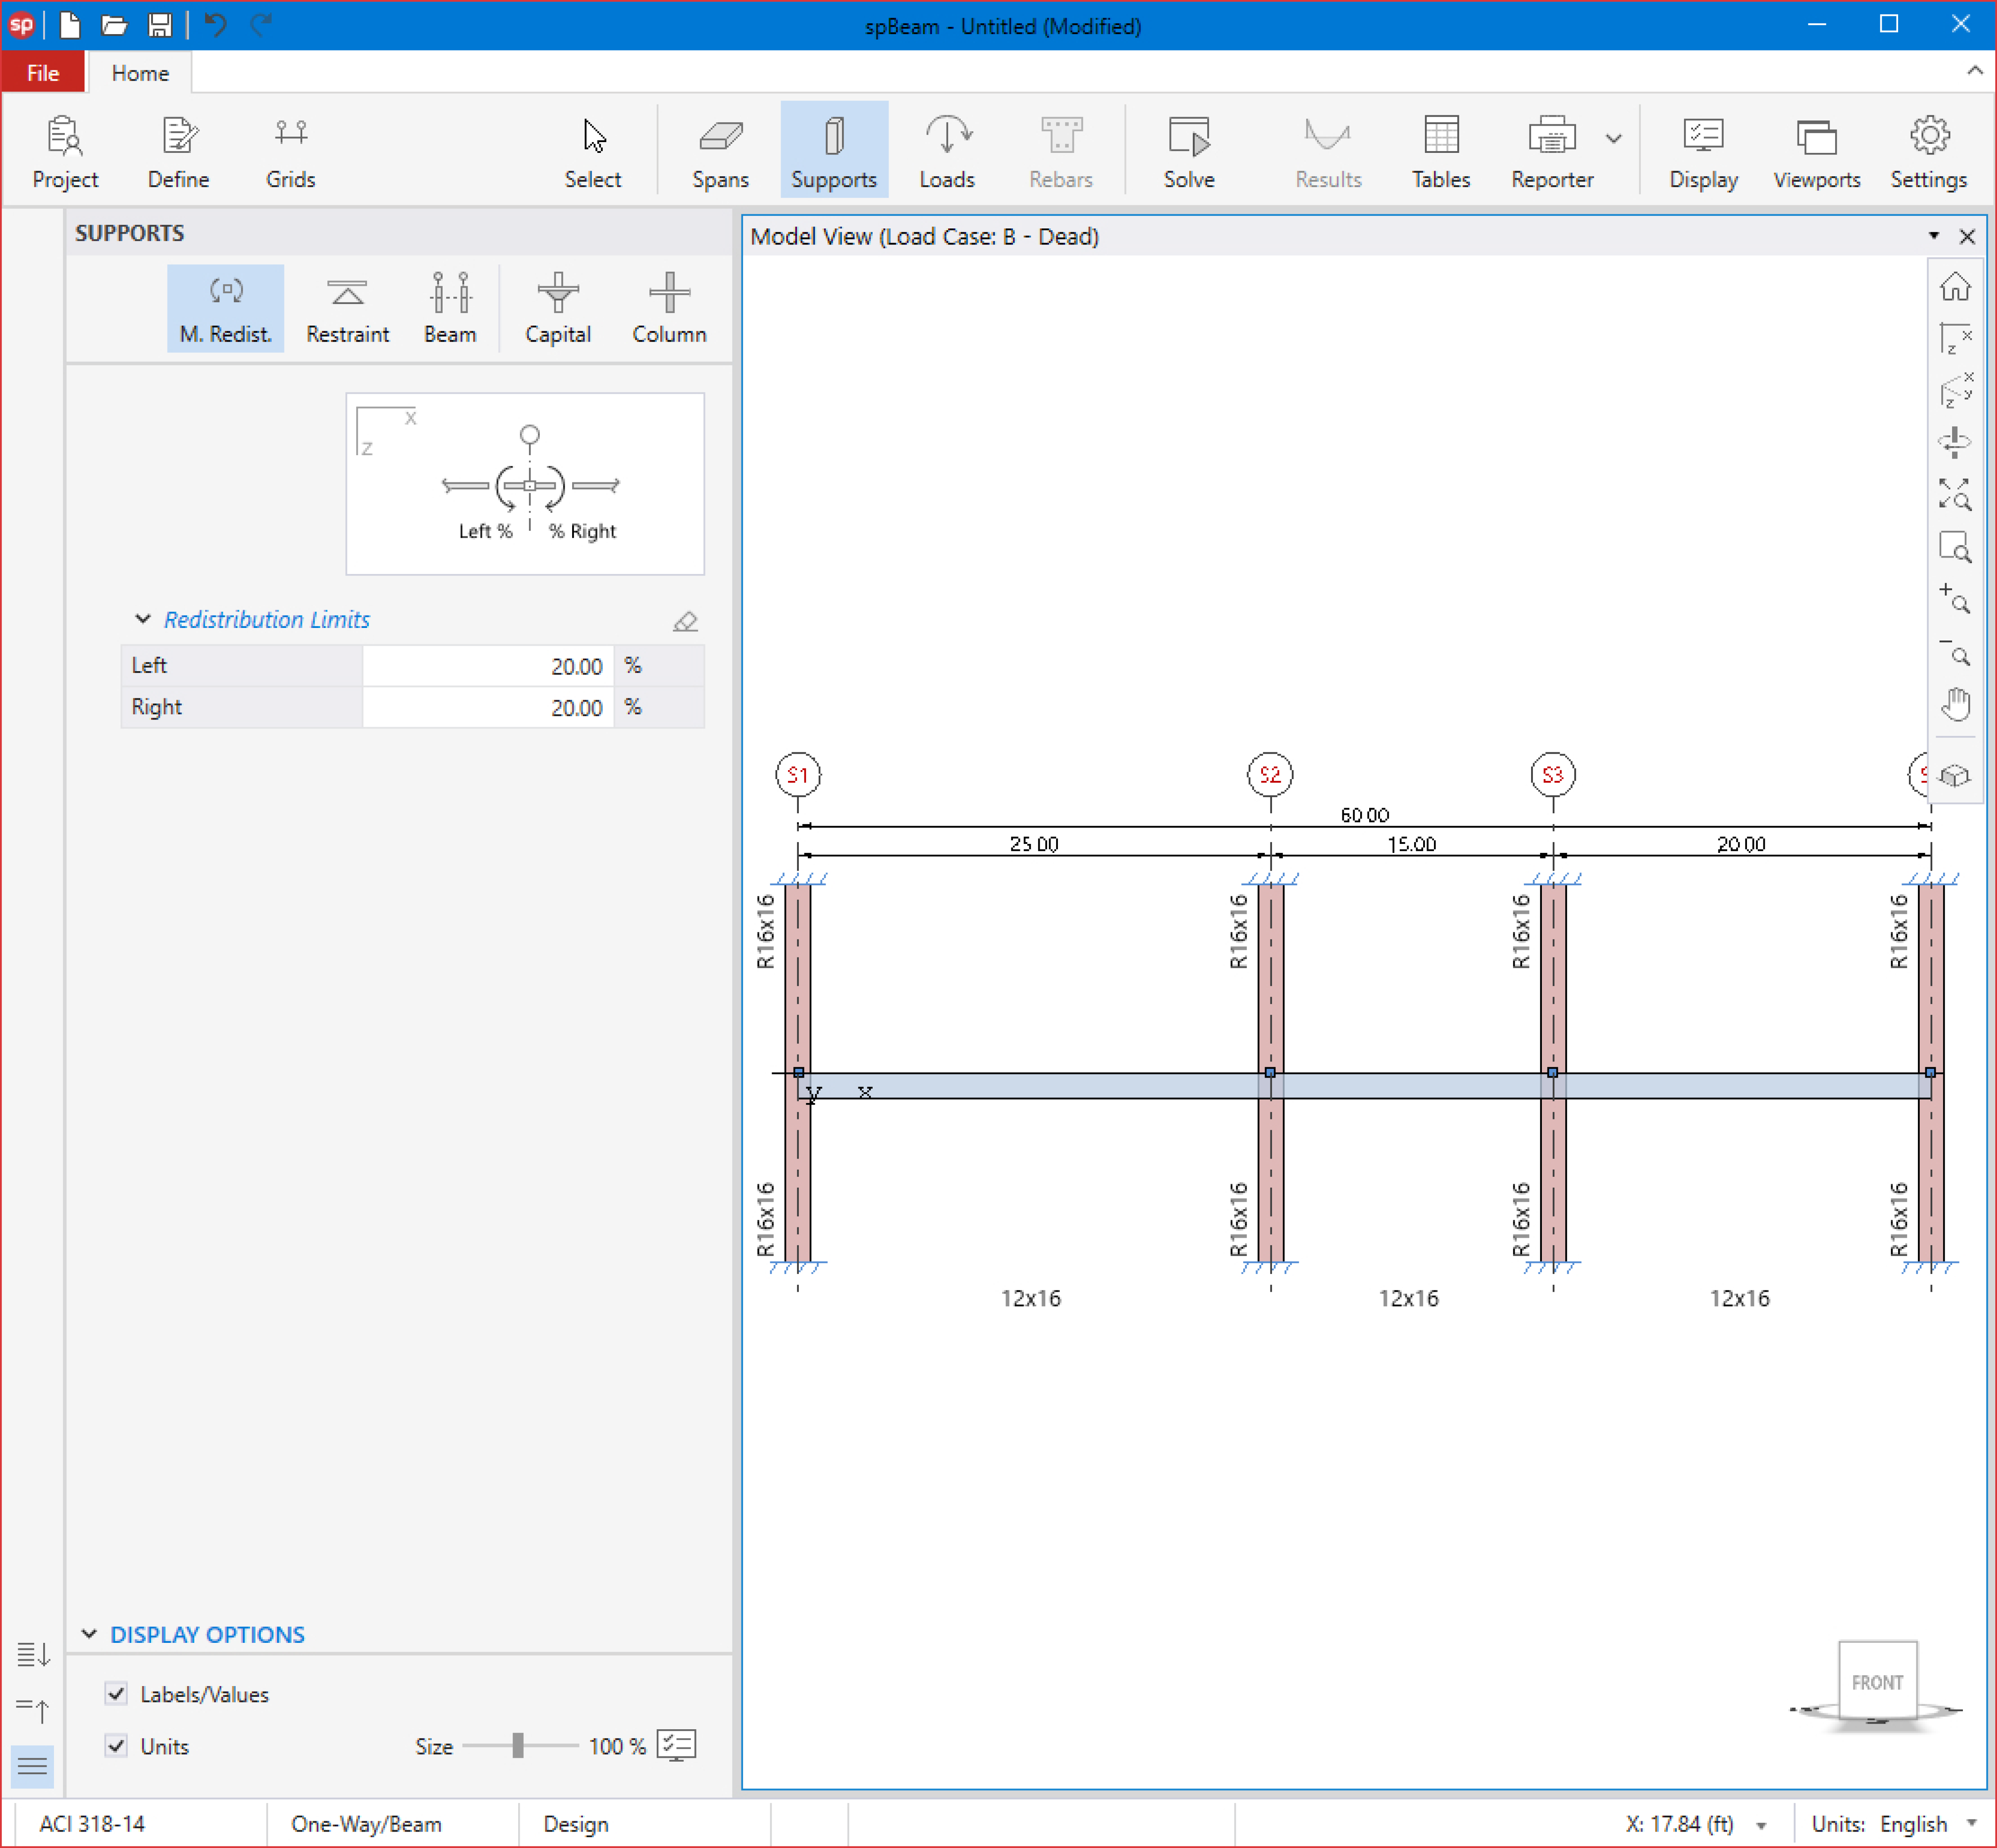Click the pan hand tool in viewport
This screenshot has width=1997, height=1848.
tap(1955, 704)
